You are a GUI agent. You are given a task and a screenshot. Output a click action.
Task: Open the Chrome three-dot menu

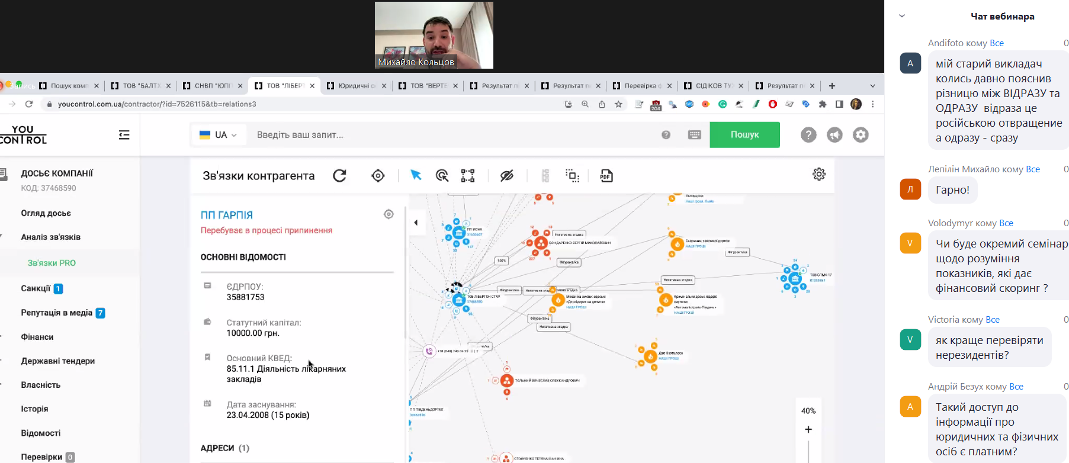coord(872,104)
